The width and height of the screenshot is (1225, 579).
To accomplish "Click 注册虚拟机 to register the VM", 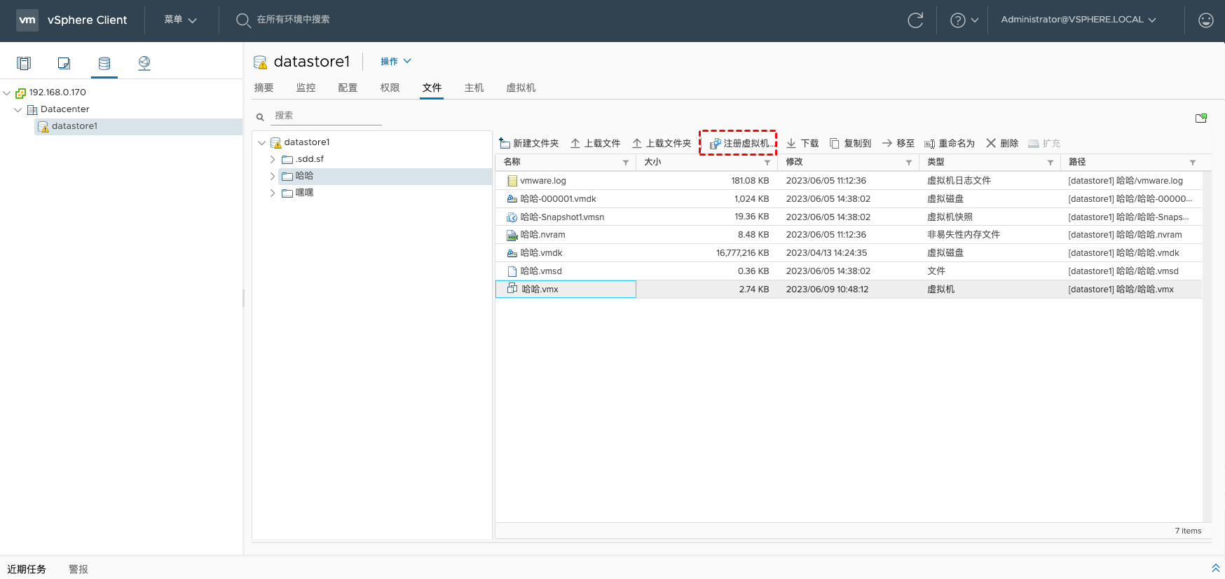I will pos(740,143).
